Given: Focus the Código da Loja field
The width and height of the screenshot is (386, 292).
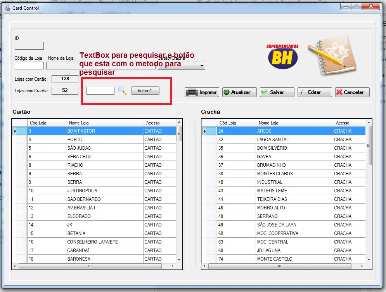Looking at the screenshot, I should pyautogui.click(x=29, y=66).
